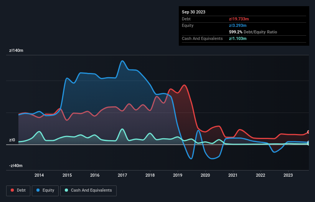Click the zł140m y-axis label

point(16,50)
